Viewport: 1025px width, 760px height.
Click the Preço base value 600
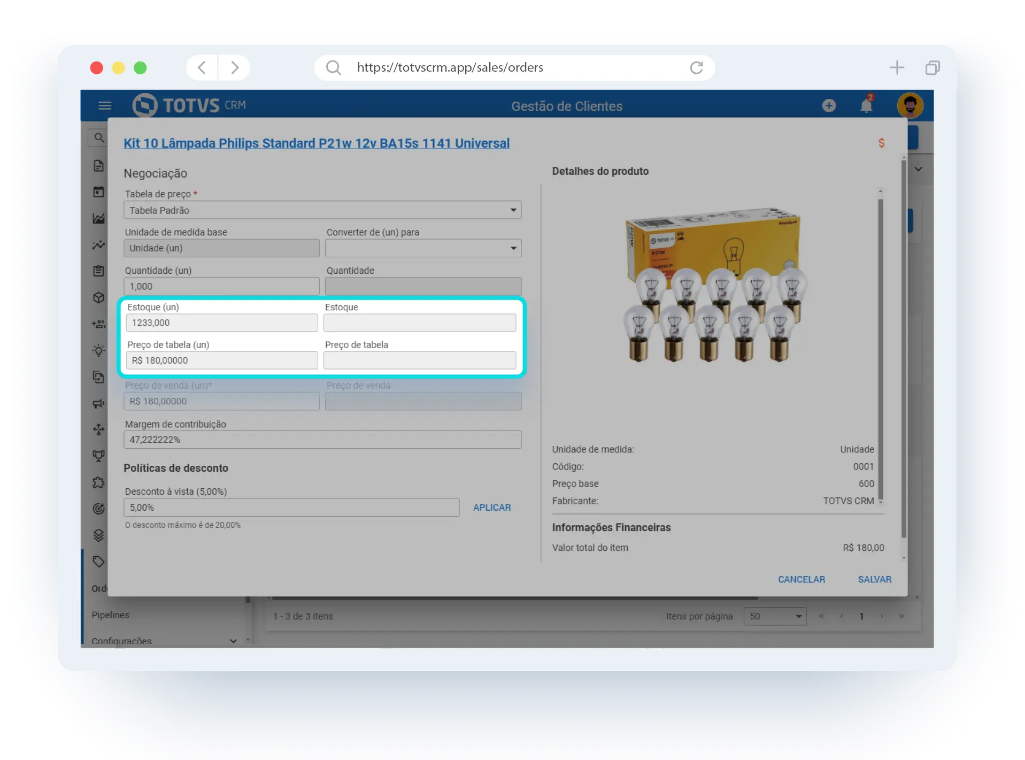(x=866, y=483)
